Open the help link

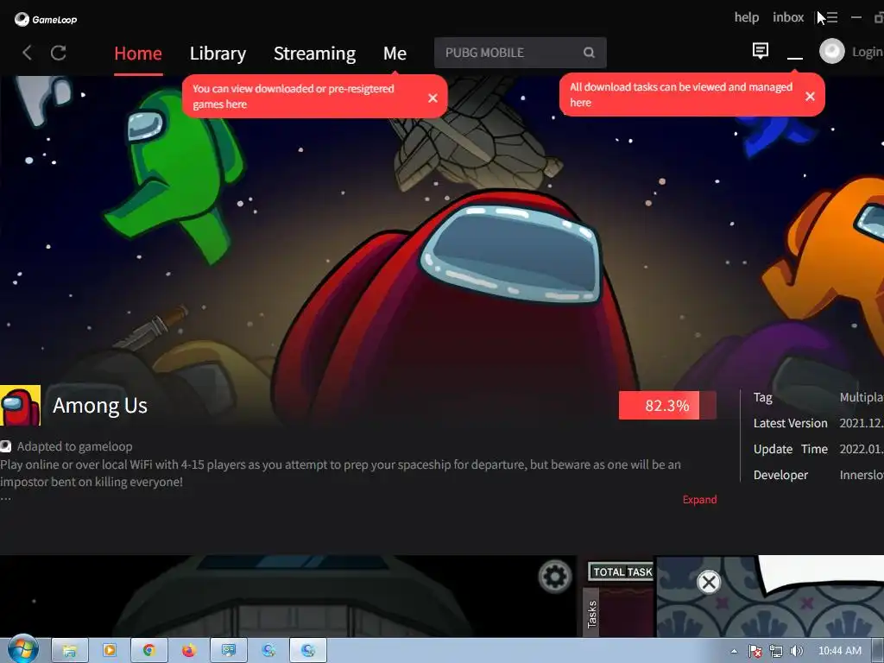(747, 17)
